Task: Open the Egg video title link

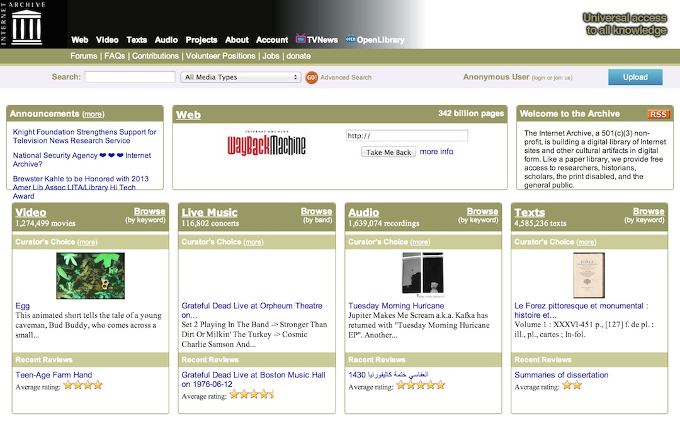Action: [23, 306]
